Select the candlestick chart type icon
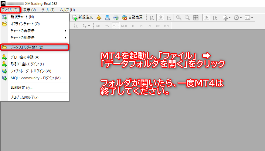 [160, 18]
